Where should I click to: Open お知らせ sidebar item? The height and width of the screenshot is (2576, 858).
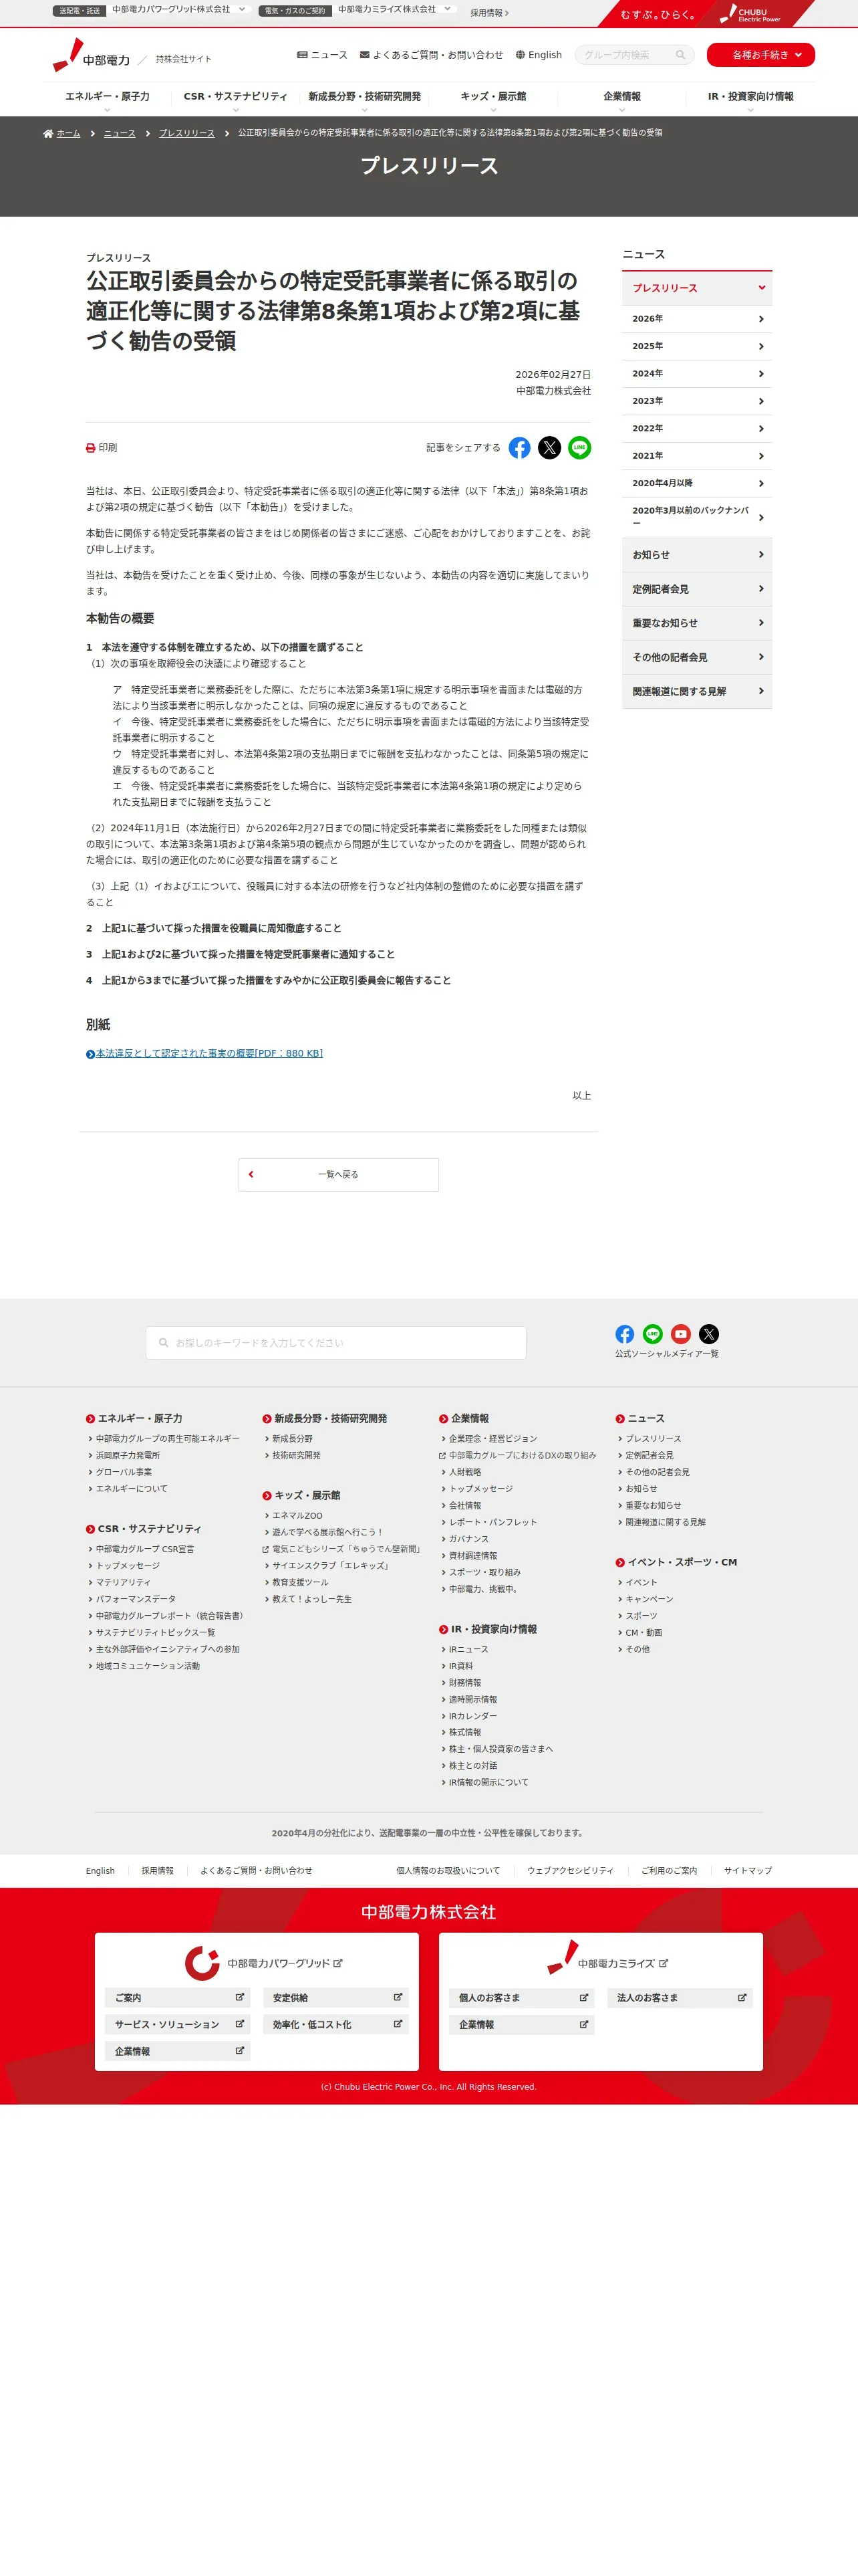point(696,555)
